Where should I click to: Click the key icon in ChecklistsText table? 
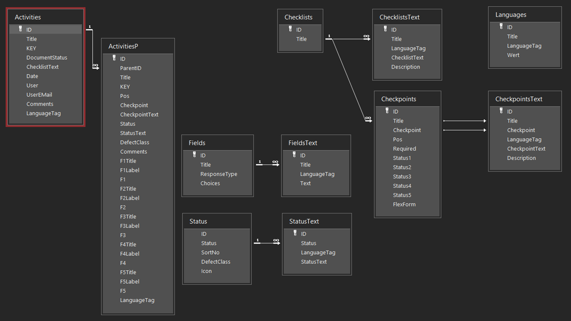point(385,29)
